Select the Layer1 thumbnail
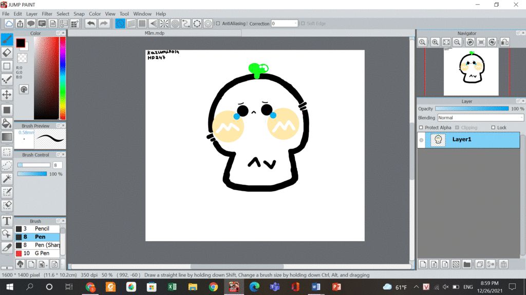This screenshot has width=526, height=295. tap(438, 140)
